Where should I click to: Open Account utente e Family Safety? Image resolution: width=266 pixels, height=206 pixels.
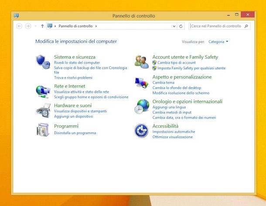pos(185,57)
